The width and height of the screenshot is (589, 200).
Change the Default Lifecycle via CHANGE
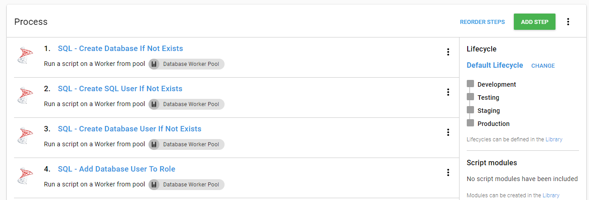click(543, 66)
